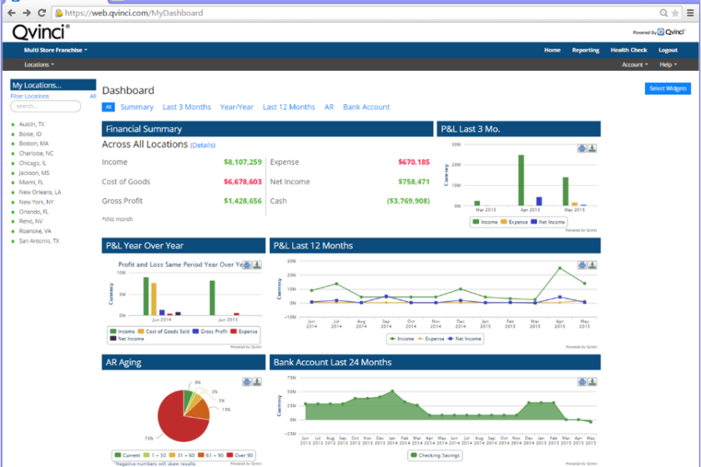Select the Boise, ID location
The width and height of the screenshot is (701, 467).
click(x=30, y=134)
